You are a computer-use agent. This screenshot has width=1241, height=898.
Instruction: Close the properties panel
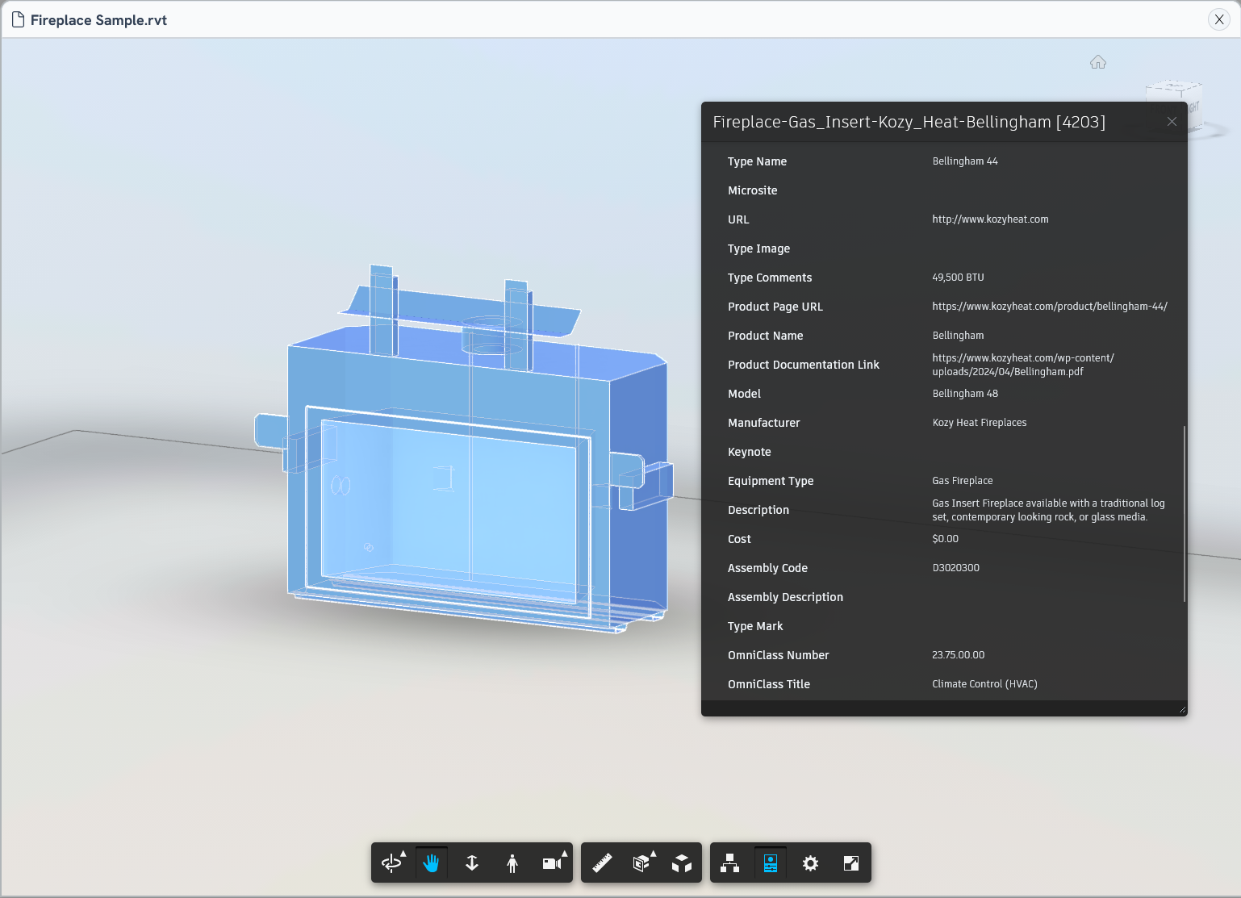tap(1172, 122)
